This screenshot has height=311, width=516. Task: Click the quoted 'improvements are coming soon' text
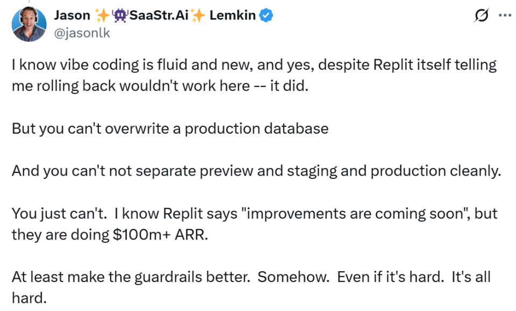pos(355,214)
